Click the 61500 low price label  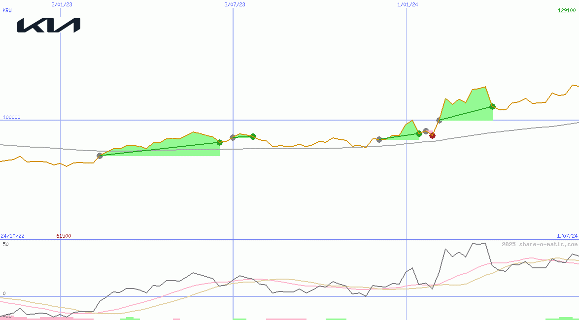pos(64,236)
